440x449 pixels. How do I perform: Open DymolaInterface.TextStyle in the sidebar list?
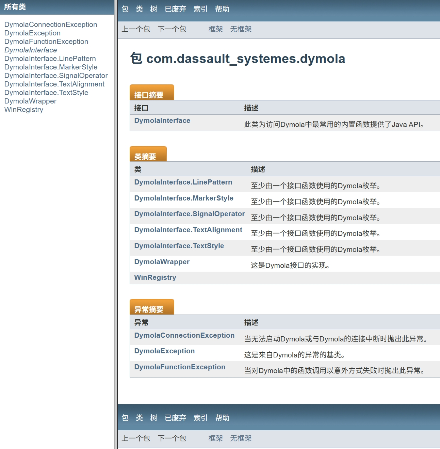(x=46, y=93)
